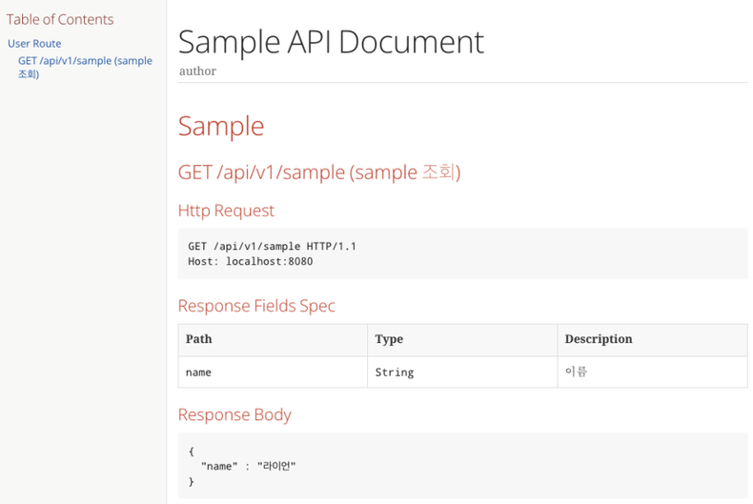Click the Response Body heading

234,414
